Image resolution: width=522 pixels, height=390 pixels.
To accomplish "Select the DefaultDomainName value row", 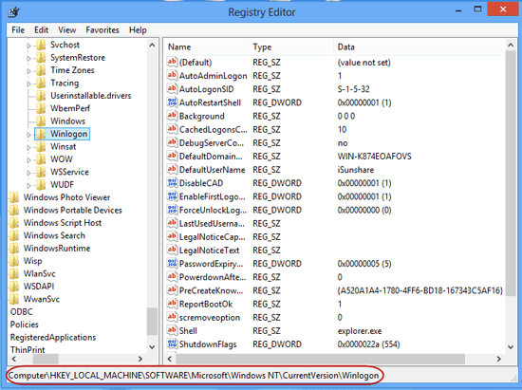I will click(336, 156).
